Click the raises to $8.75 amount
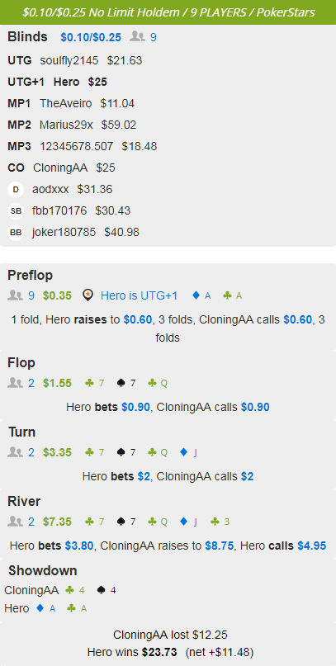The image size is (336, 666). pyautogui.click(x=220, y=546)
